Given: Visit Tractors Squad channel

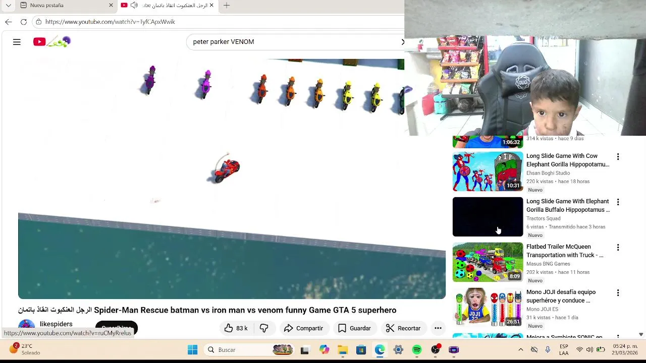Looking at the screenshot, I should click(x=543, y=218).
